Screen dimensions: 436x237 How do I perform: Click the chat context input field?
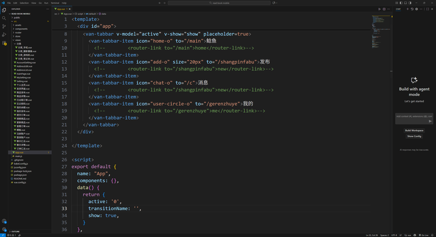coord(411,116)
